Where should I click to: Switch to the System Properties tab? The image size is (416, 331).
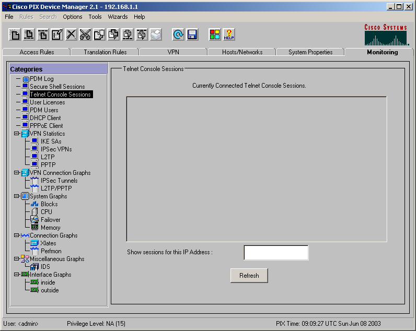coord(310,52)
